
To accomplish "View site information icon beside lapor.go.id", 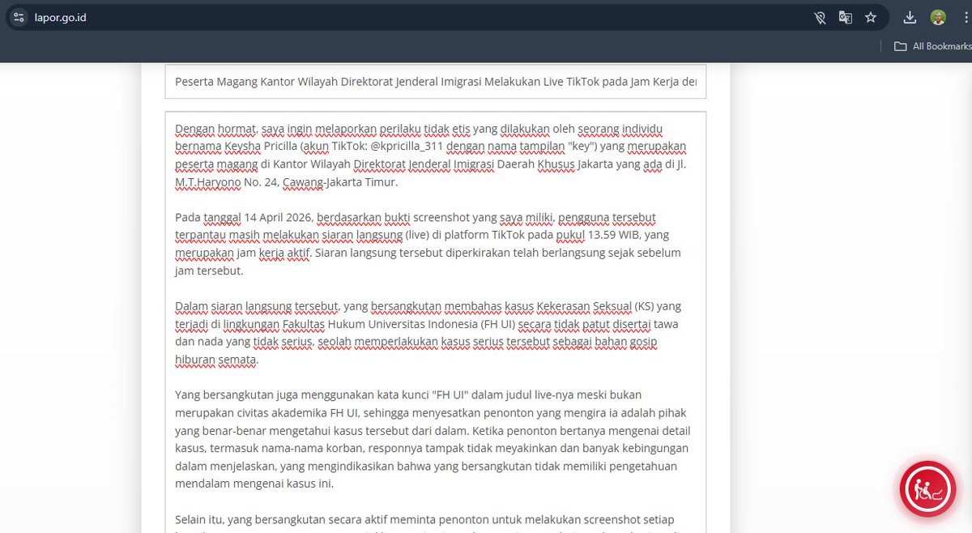I will point(19,17).
